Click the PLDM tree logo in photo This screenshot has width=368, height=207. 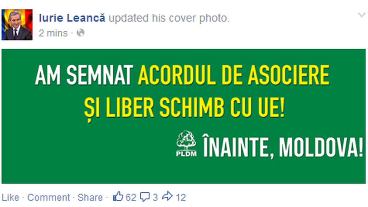point(186,143)
